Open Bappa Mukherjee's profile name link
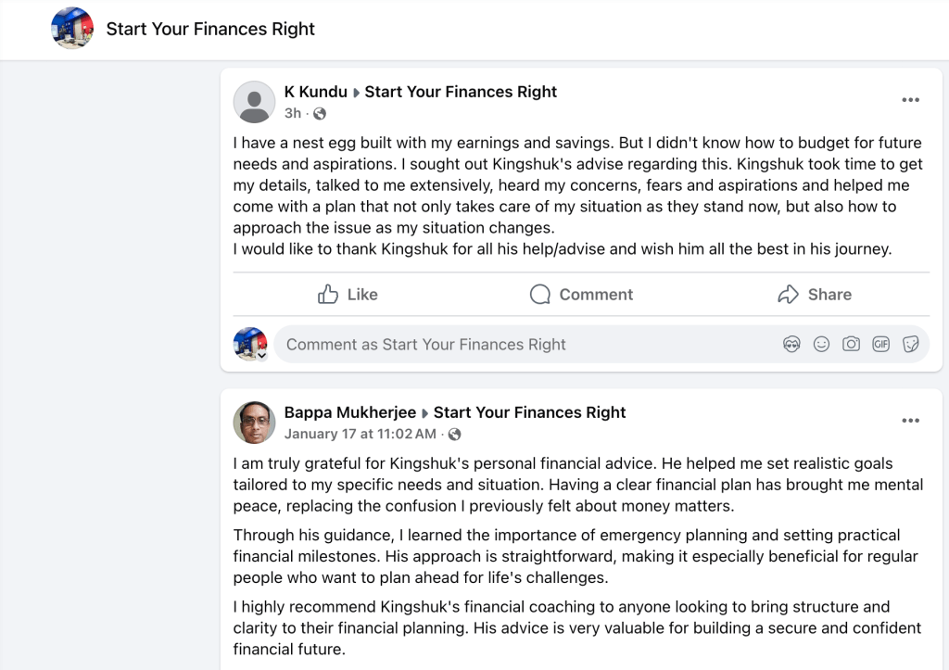Image resolution: width=949 pixels, height=670 pixels. [x=349, y=412]
